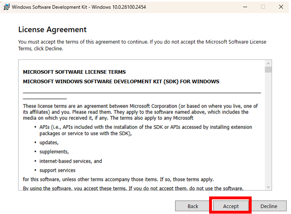This screenshot has height=214, width=291.
Task: Click the APIs bullet point in license
Action: click(x=145, y=130)
